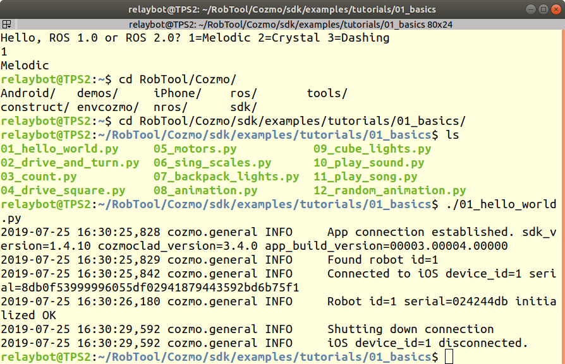This screenshot has height=364, width=565.
Task: Click the 'cd RobTool/Cozmo/' command text
Action: coord(178,79)
